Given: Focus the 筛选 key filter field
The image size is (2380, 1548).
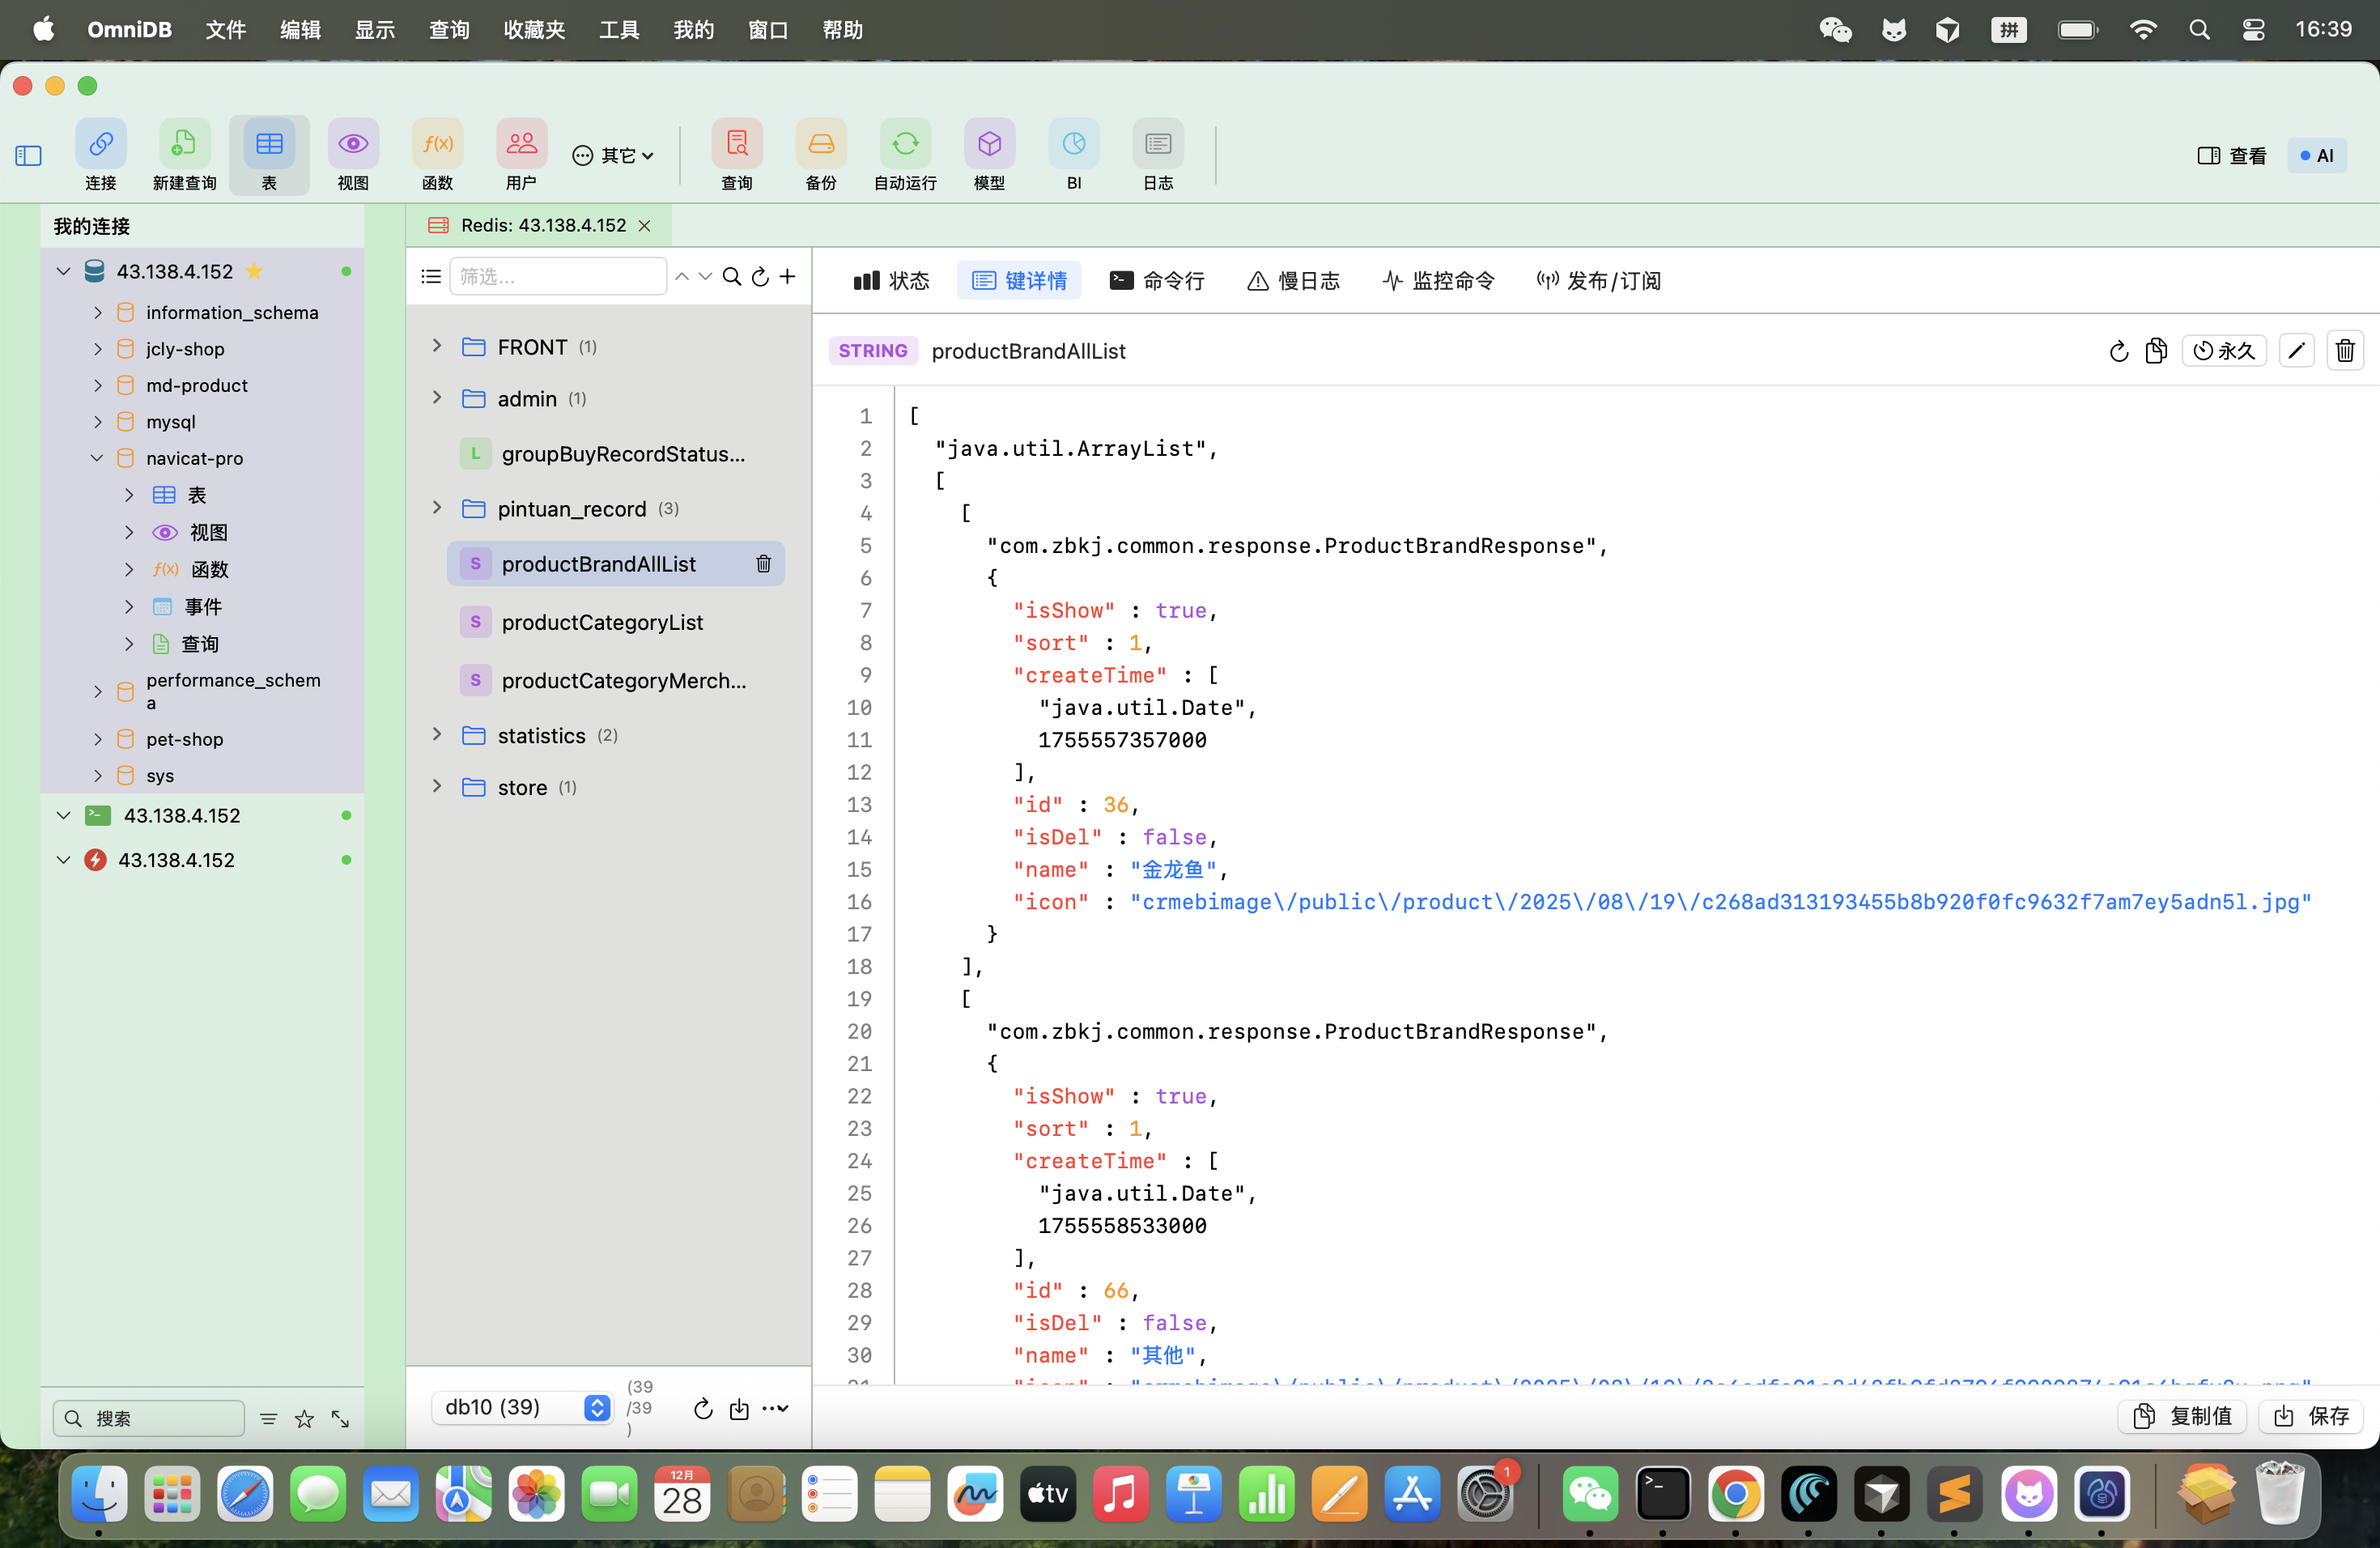Looking at the screenshot, I should click(x=558, y=277).
